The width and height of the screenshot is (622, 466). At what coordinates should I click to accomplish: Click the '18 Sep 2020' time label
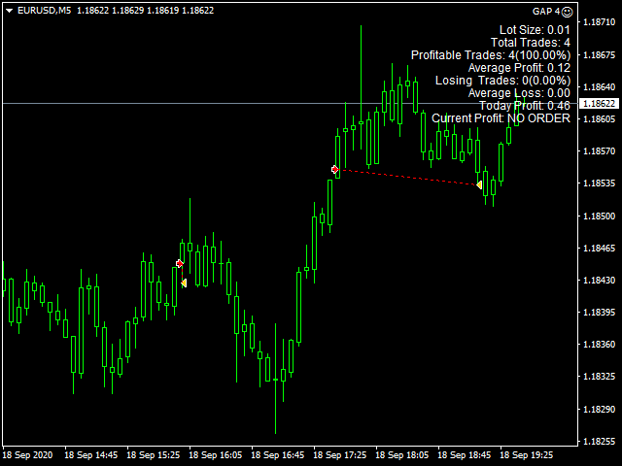pos(27,455)
